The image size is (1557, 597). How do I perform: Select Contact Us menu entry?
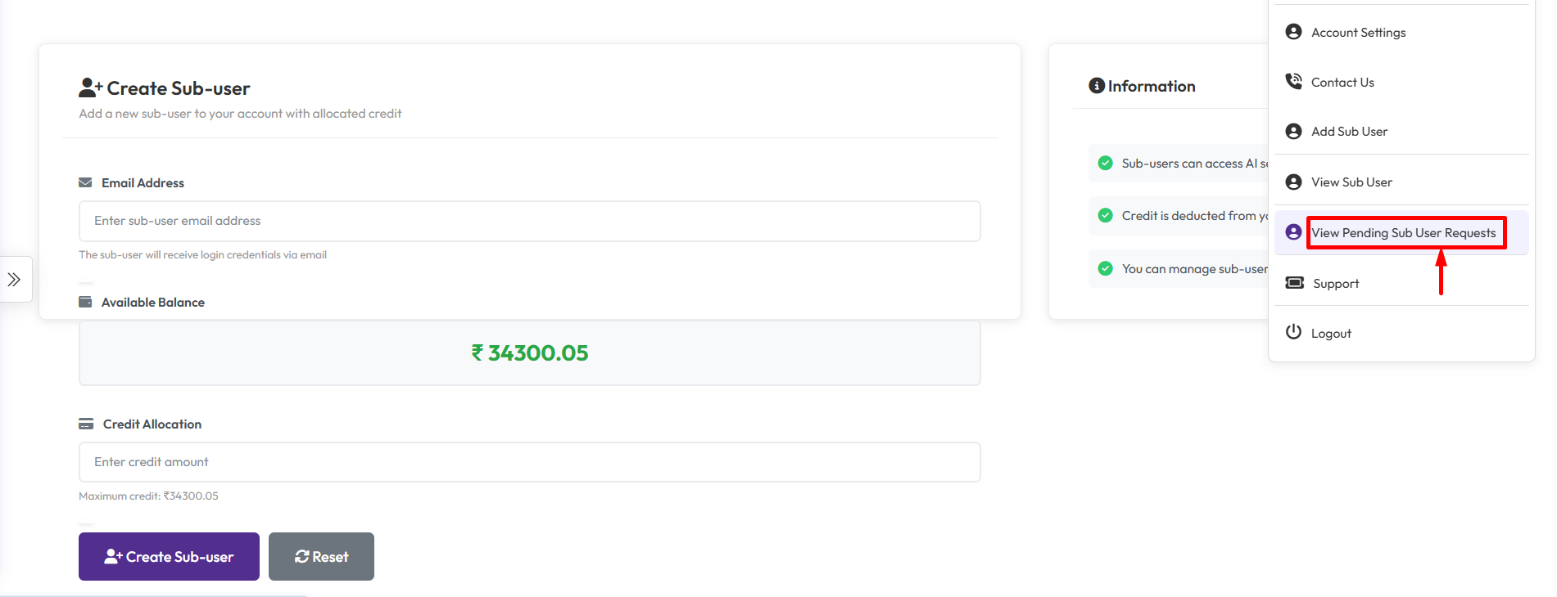click(x=1342, y=83)
